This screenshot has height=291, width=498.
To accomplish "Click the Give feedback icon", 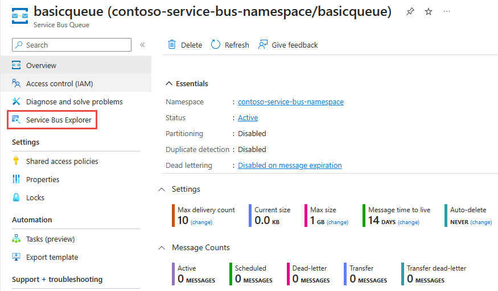I will [x=263, y=45].
